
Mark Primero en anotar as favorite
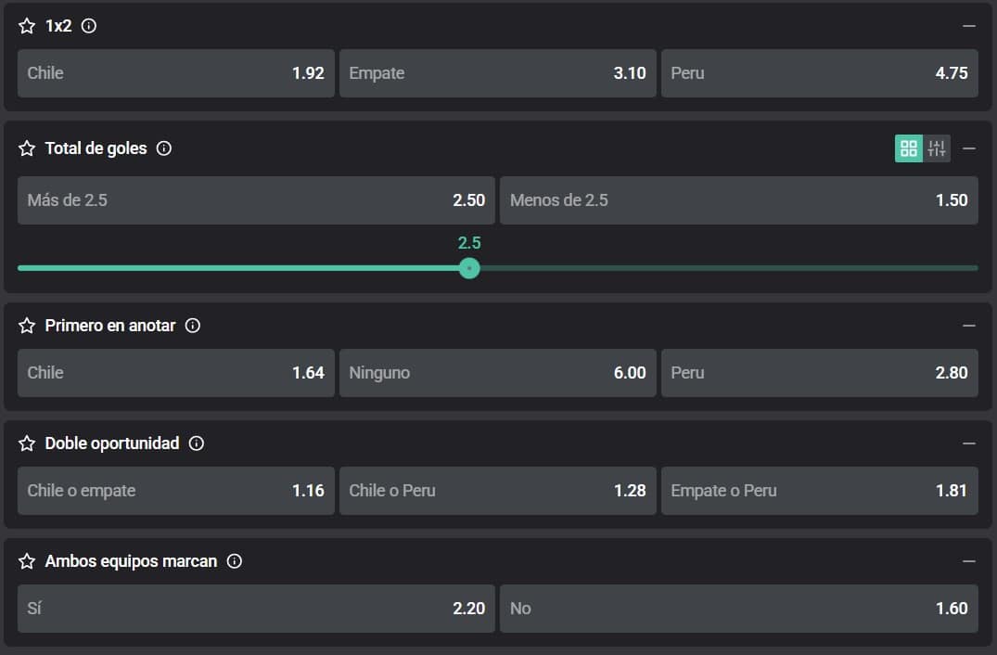pos(27,326)
